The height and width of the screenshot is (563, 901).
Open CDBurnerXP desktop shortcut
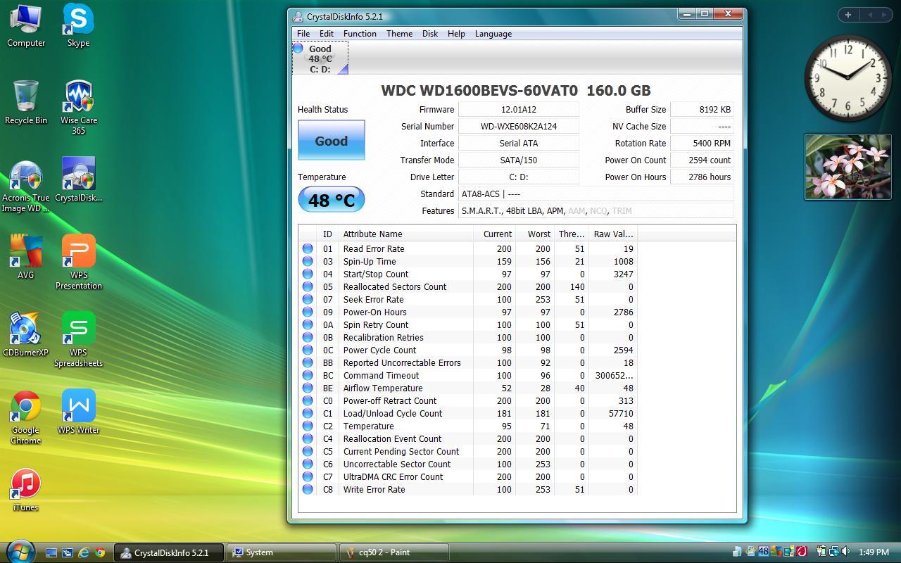pos(26,335)
